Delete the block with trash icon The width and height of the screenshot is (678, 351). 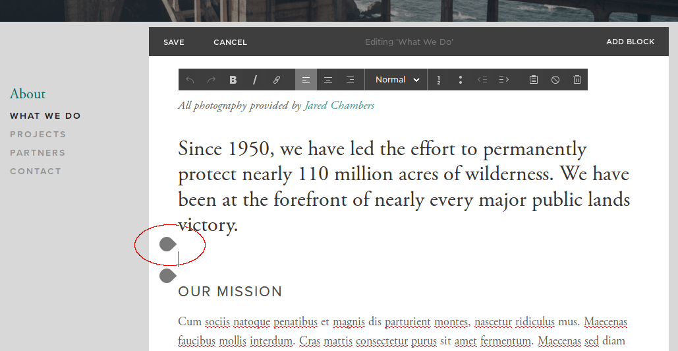pyautogui.click(x=577, y=80)
